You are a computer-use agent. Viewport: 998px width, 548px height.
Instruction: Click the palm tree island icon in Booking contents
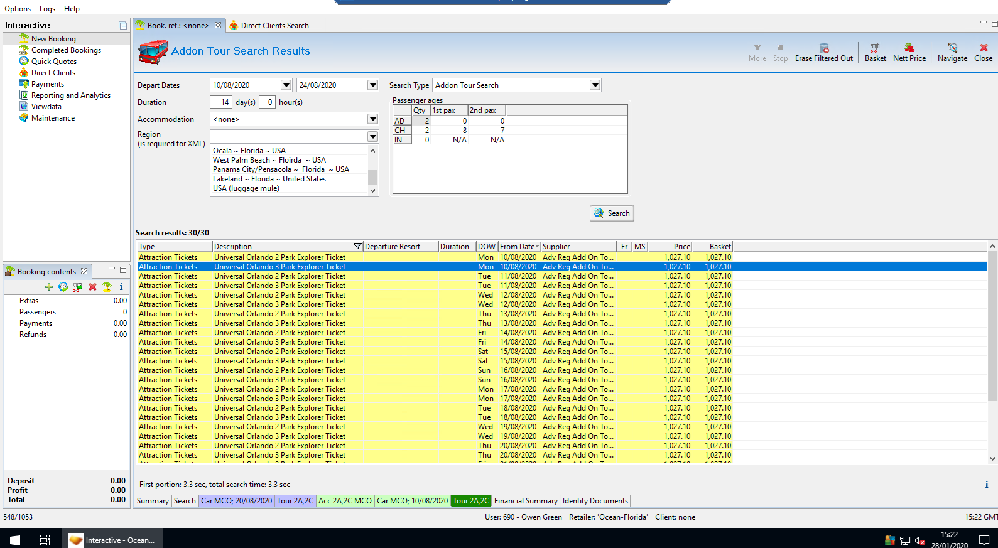pyautogui.click(x=107, y=287)
